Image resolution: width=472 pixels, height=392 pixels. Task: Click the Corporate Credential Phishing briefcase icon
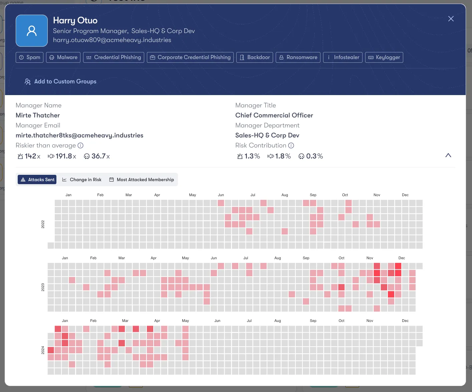[x=153, y=57]
